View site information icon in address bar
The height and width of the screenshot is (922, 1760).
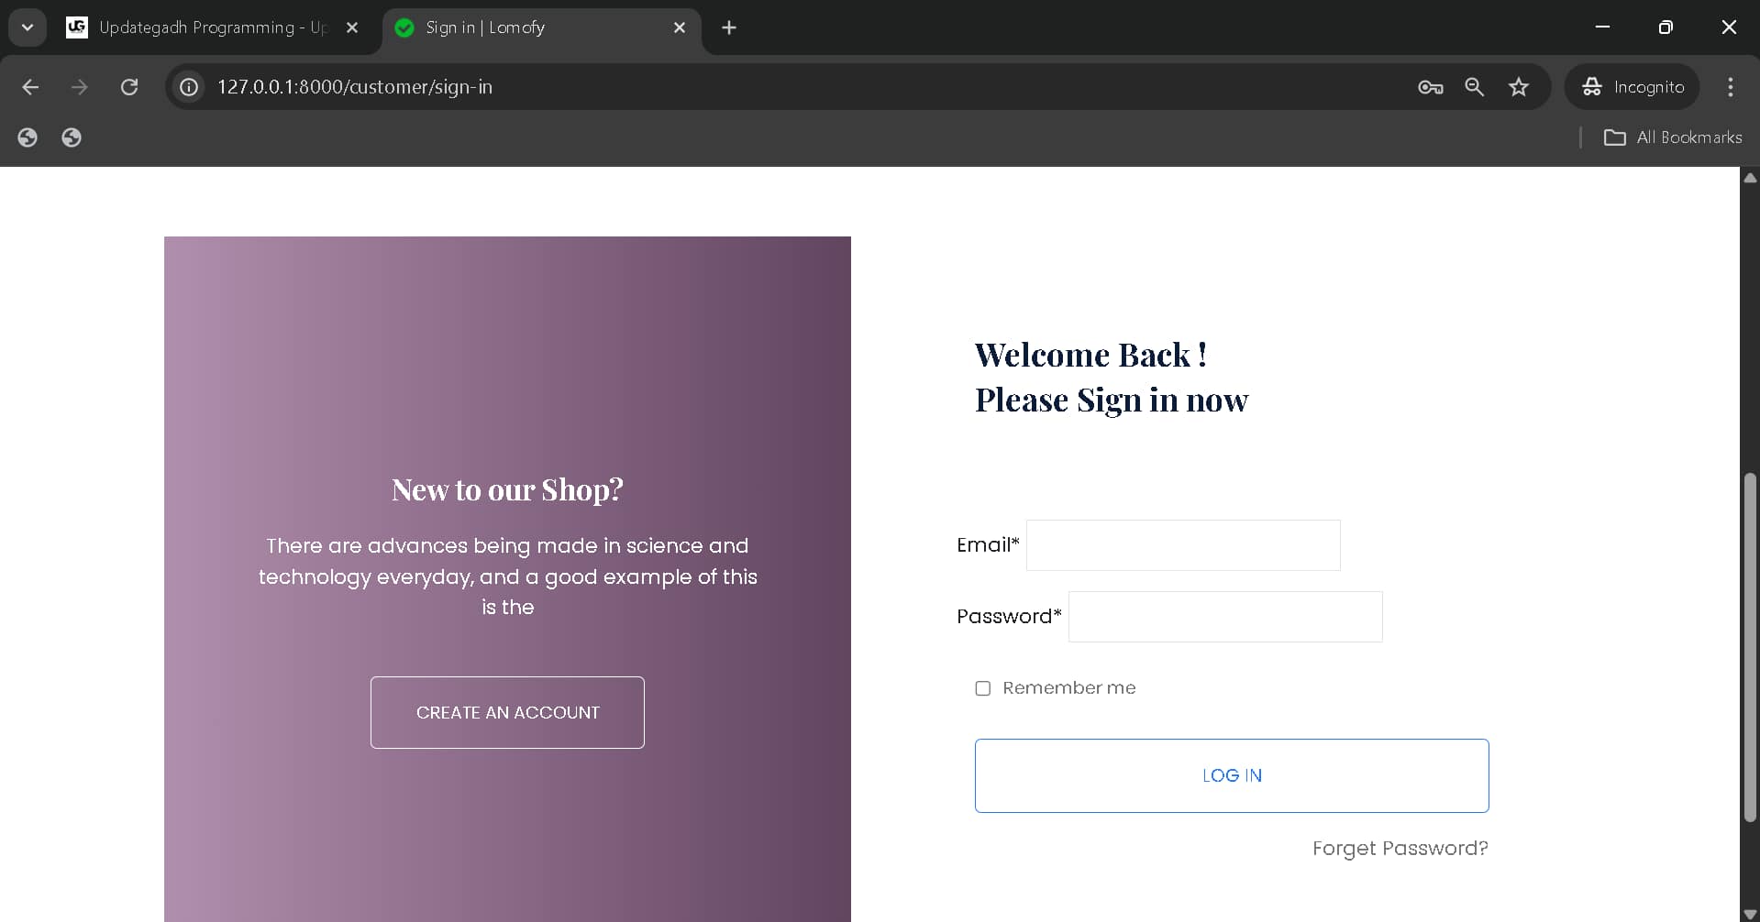pyautogui.click(x=189, y=87)
